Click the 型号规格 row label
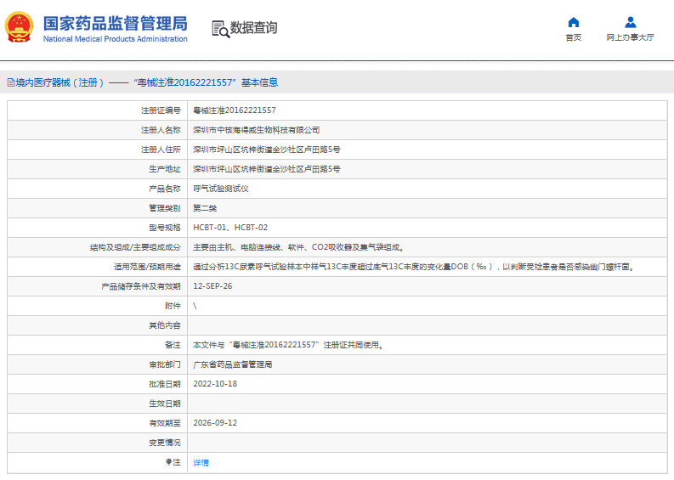674x480 pixels. [x=165, y=228]
